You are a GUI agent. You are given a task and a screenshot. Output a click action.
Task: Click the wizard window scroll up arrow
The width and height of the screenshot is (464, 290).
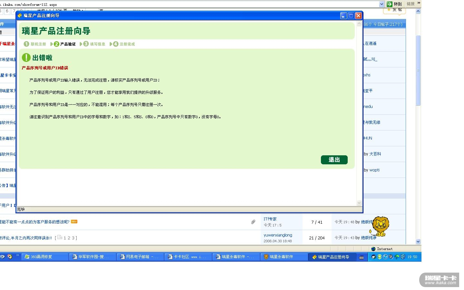coord(359,24)
